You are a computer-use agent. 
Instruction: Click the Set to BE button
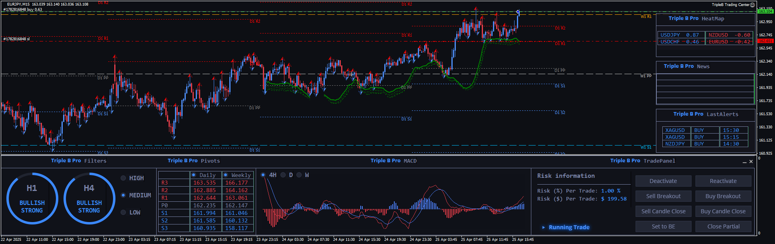pos(663,226)
